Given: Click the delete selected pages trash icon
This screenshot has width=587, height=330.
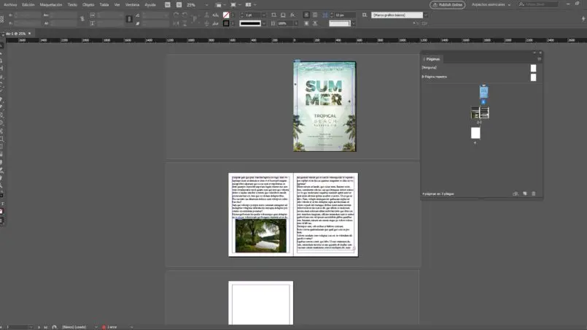Looking at the screenshot, I should coord(534,194).
